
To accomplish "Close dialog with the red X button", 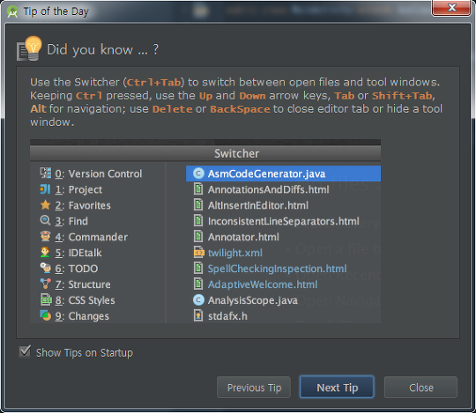I will (451, 7).
